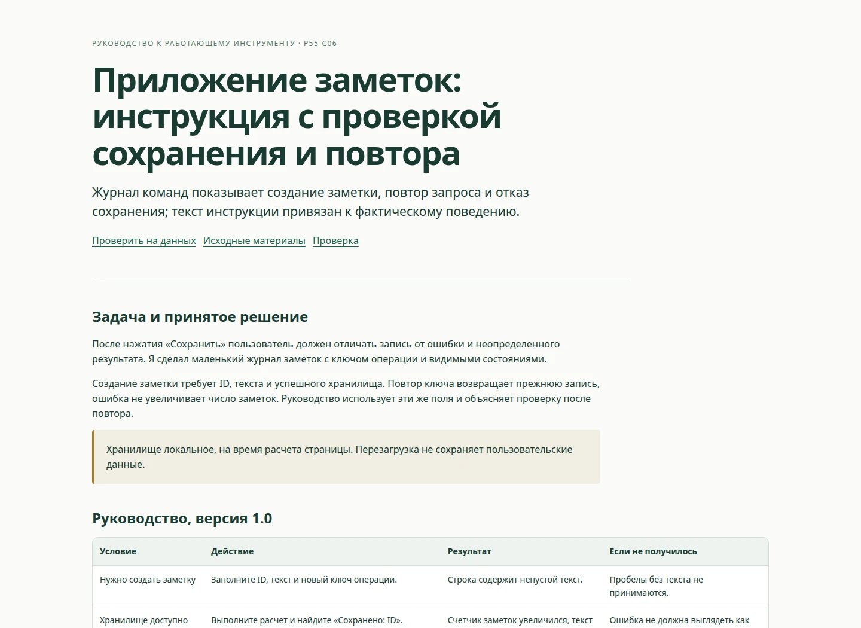Jump to the «Проверка» section link

335,240
